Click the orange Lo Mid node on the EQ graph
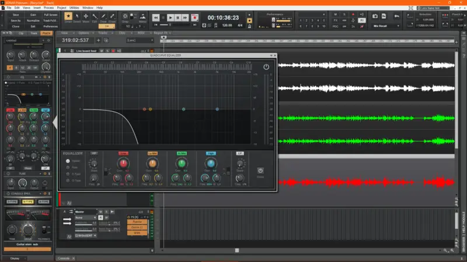 click(x=150, y=109)
